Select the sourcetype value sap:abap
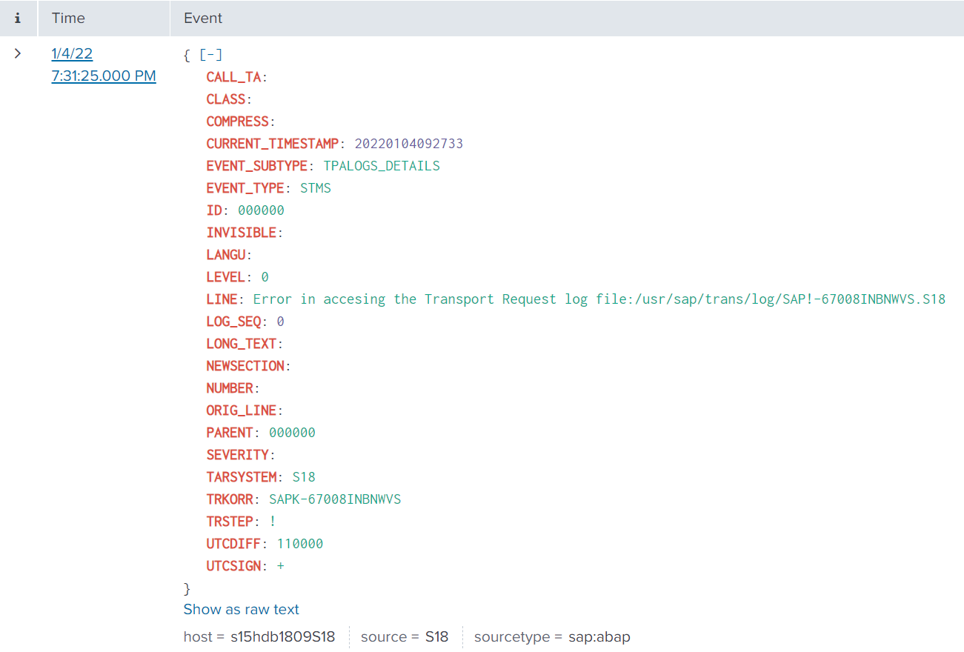The width and height of the screenshot is (964, 652). 599,636
